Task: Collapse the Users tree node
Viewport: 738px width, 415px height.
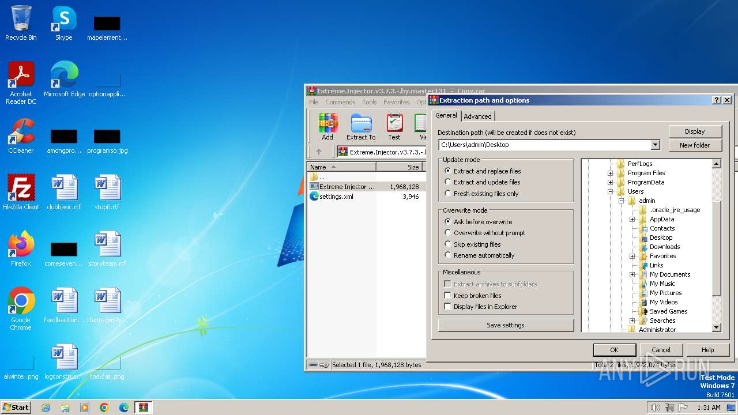Action: (610, 191)
